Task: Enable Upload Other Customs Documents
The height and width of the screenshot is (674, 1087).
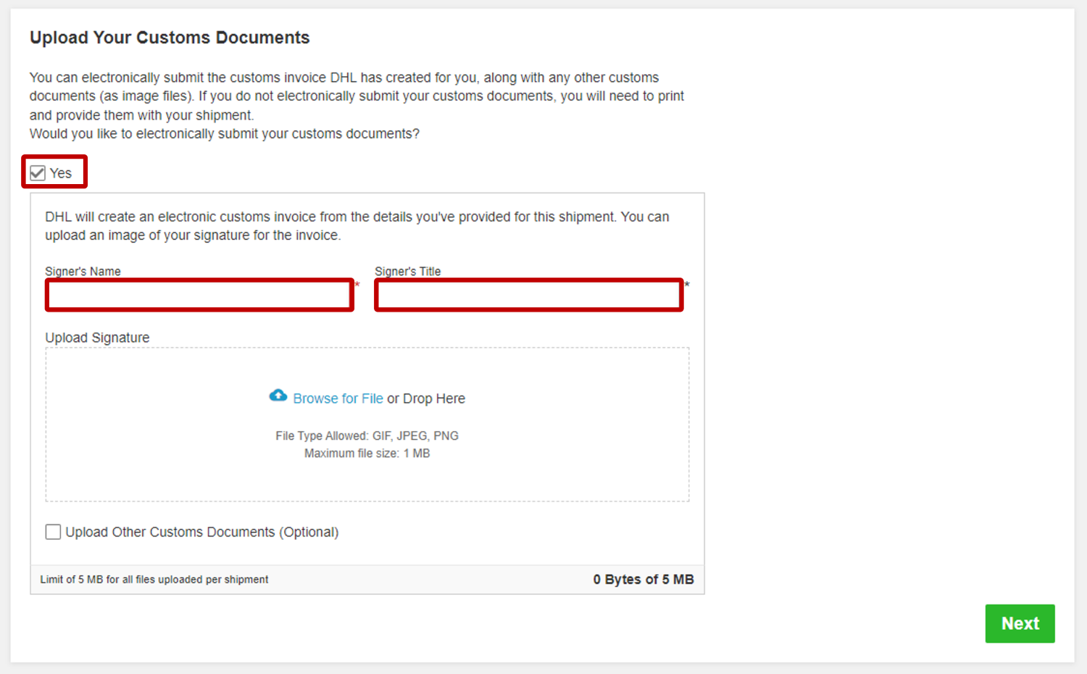Action: (x=53, y=531)
